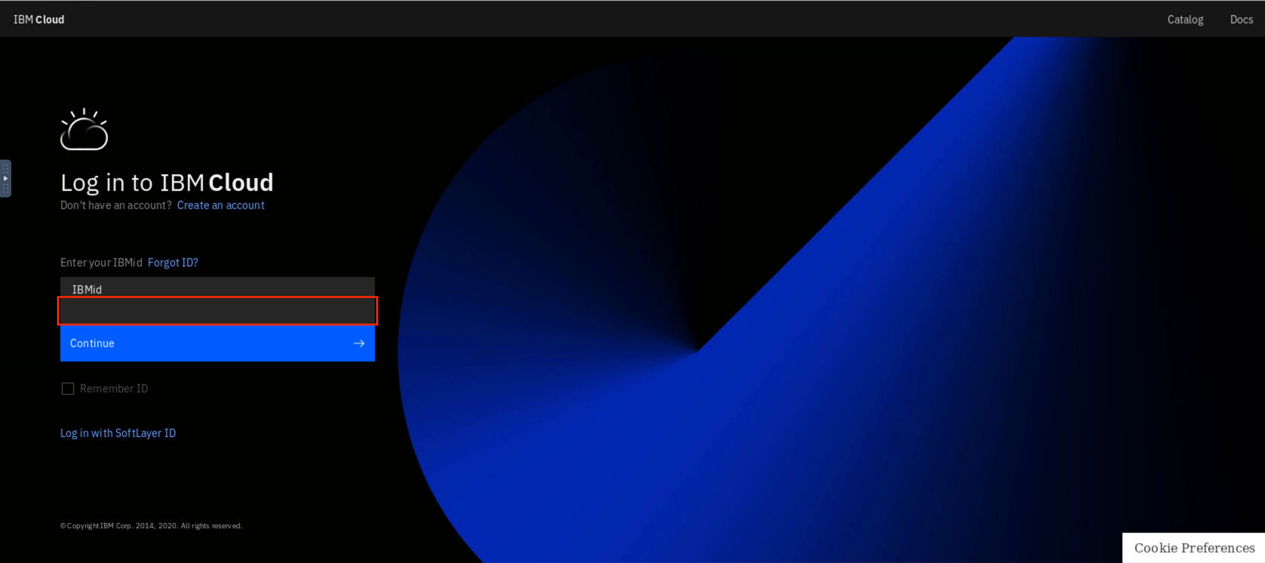
Task: Enable the Remember ID checkbox
Action: tap(68, 389)
